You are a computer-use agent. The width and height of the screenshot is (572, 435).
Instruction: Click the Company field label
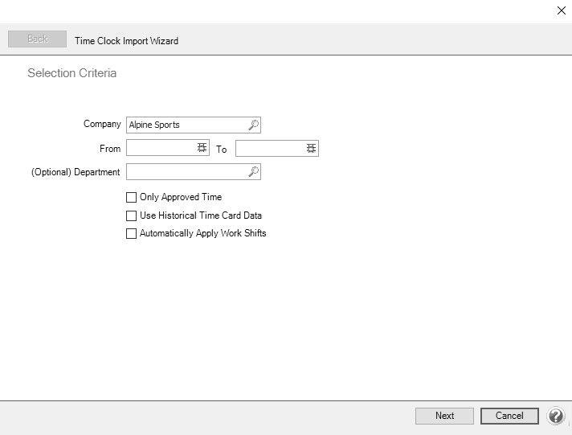click(x=102, y=125)
